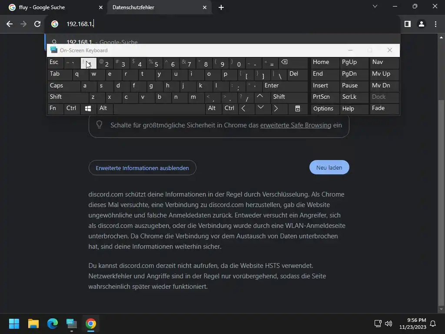
Task: Open the tab search chevron
Action: click(375, 6)
